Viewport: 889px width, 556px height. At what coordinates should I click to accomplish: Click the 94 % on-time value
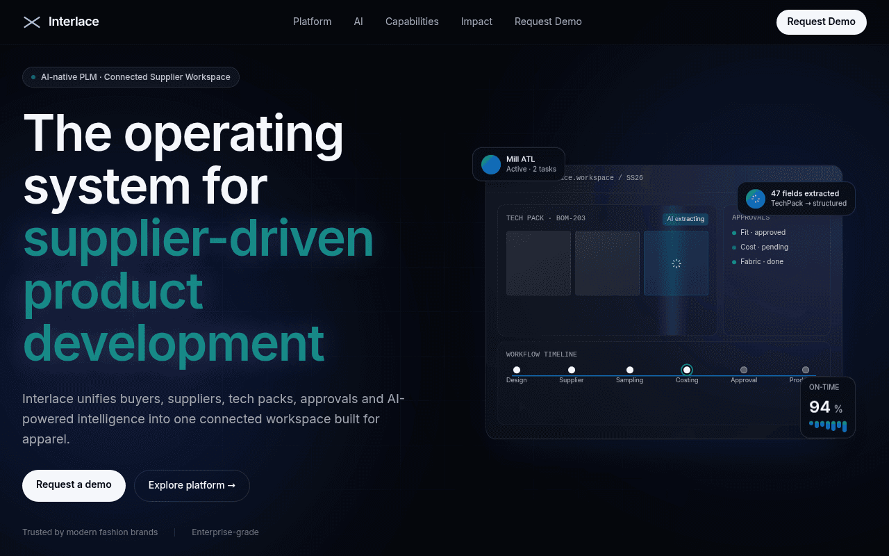pyautogui.click(x=826, y=407)
